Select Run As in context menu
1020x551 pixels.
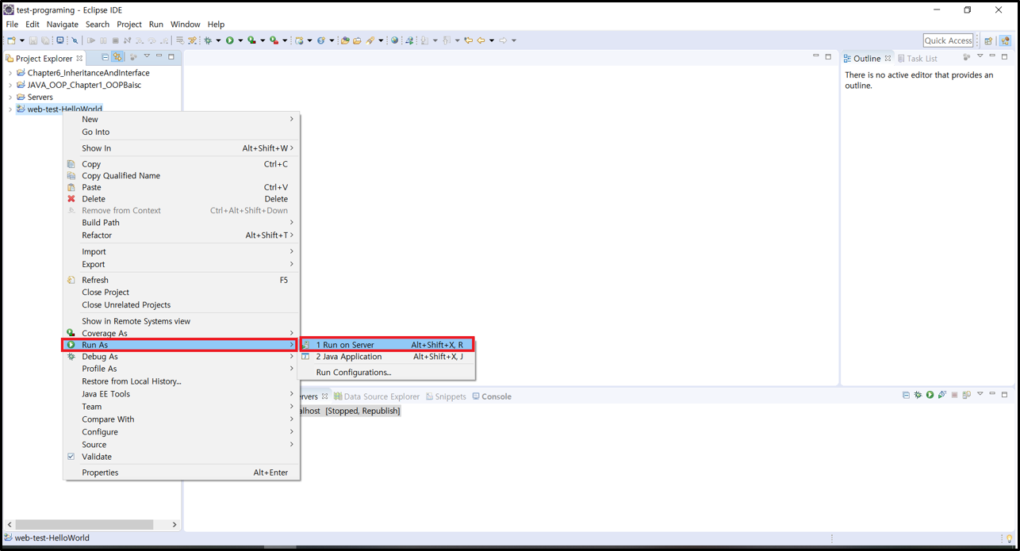pyautogui.click(x=182, y=345)
